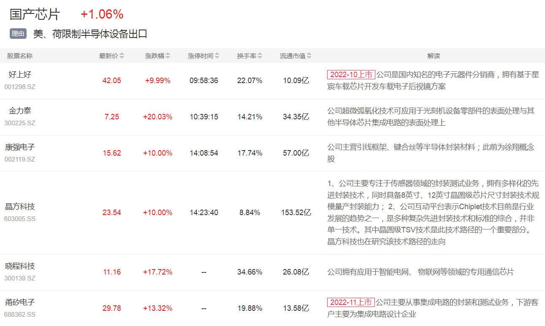Sort by 涨停时间 column arrows
Image resolution: width=545 pixels, height=326 pixels.
(x=217, y=56)
